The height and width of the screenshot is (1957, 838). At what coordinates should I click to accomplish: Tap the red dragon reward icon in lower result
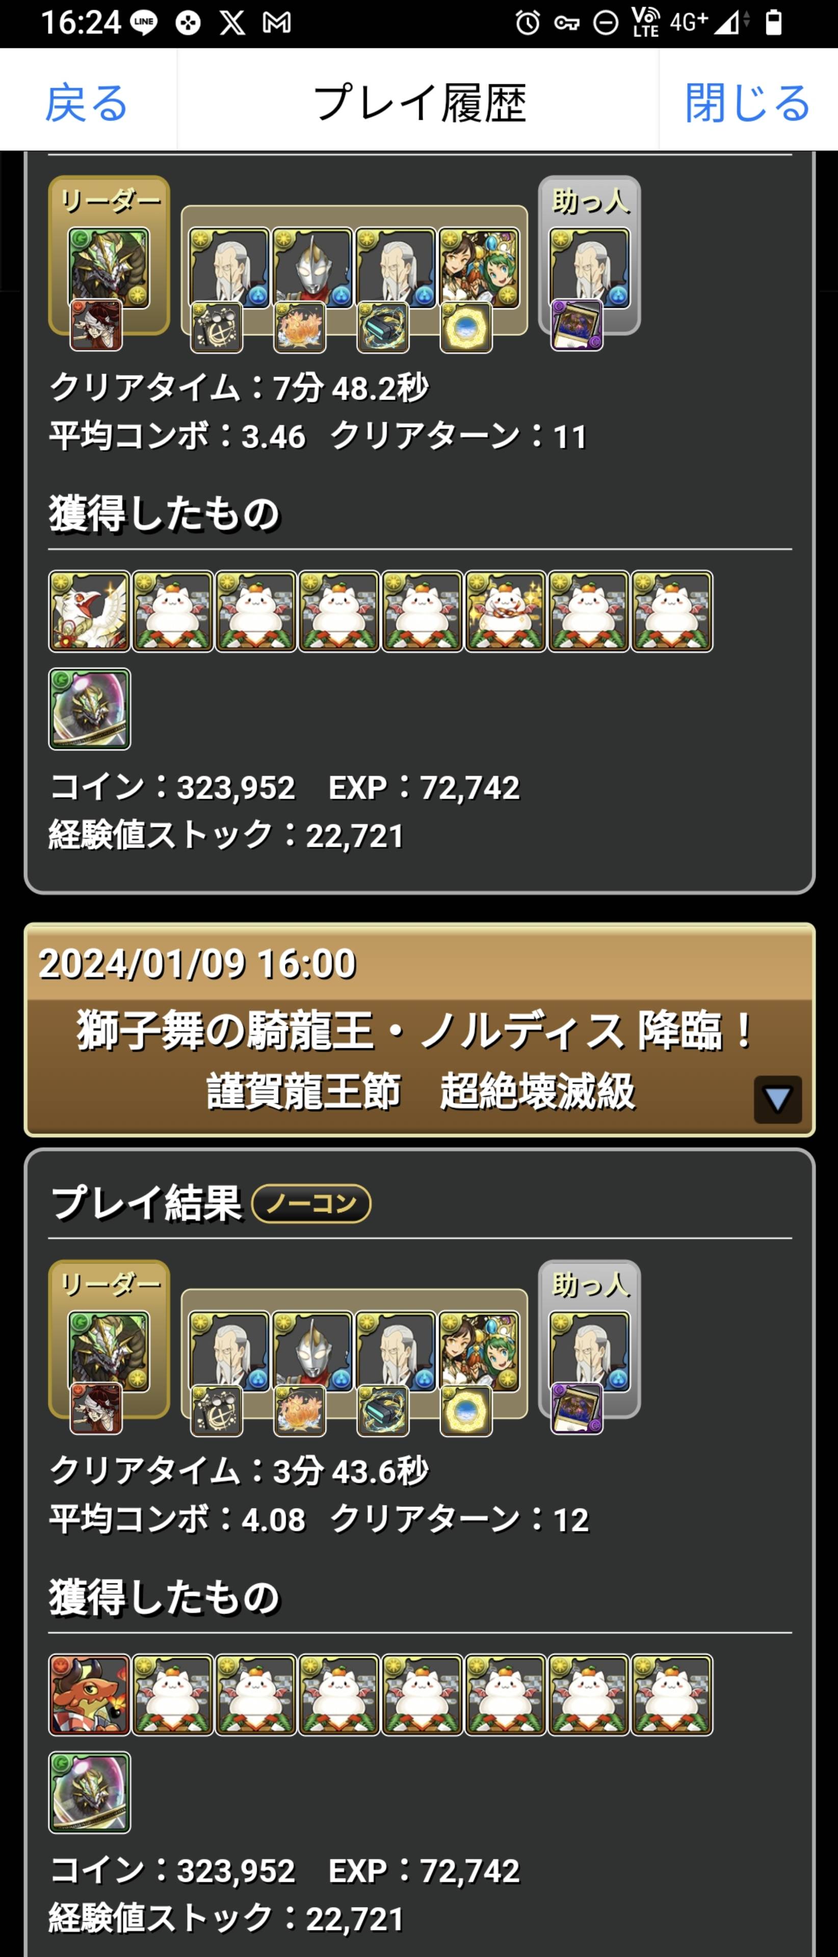90,1695
